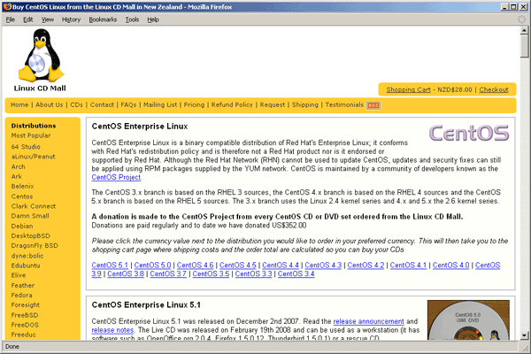This screenshot has width=531, height=354.
Task: Jump to CentOS 5.1 version link
Action: click(x=110, y=265)
